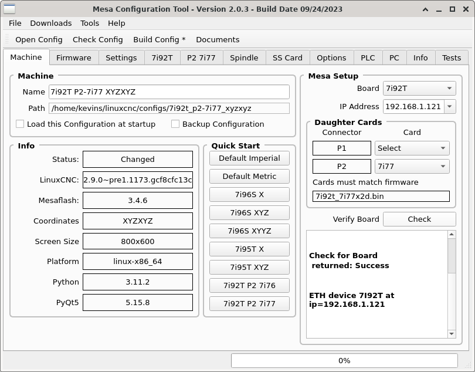Open the File menu
The image size is (475, 372).
[x=15, y=23]
